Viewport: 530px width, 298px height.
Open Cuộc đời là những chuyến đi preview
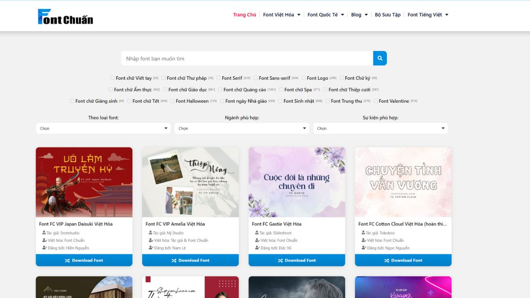tap(297, 182)
